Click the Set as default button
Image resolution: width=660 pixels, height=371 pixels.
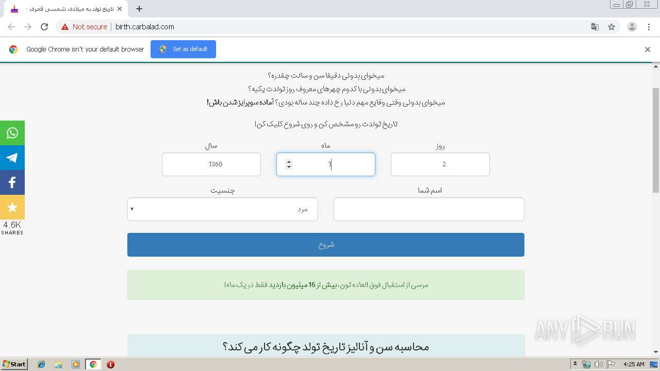183,49
